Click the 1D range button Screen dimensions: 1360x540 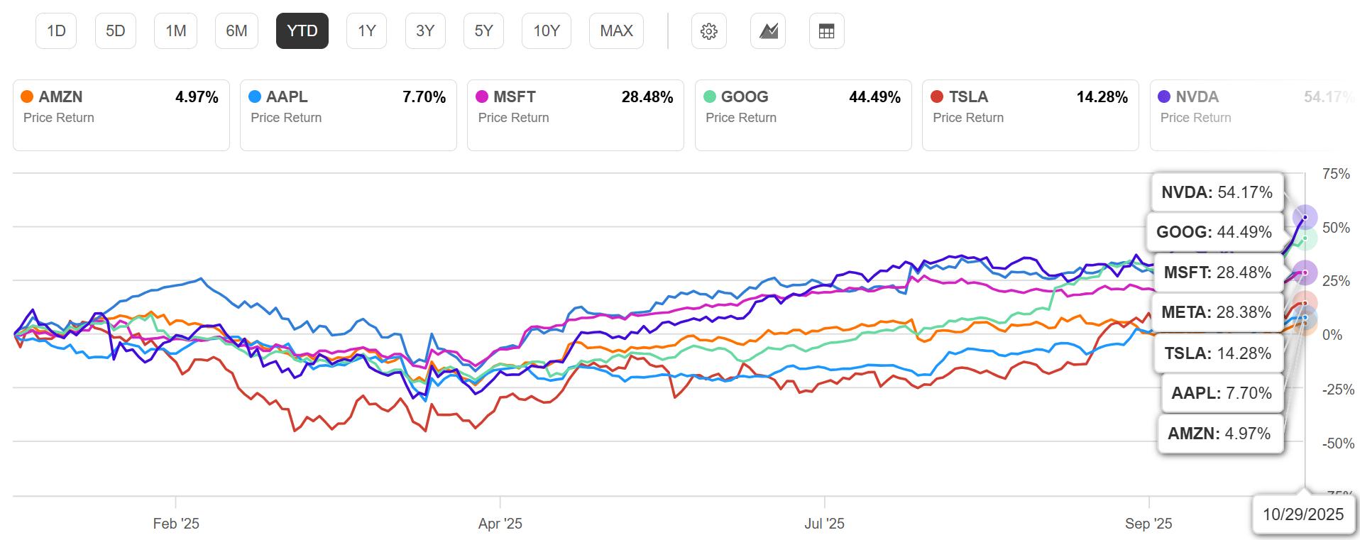point(55,31)
